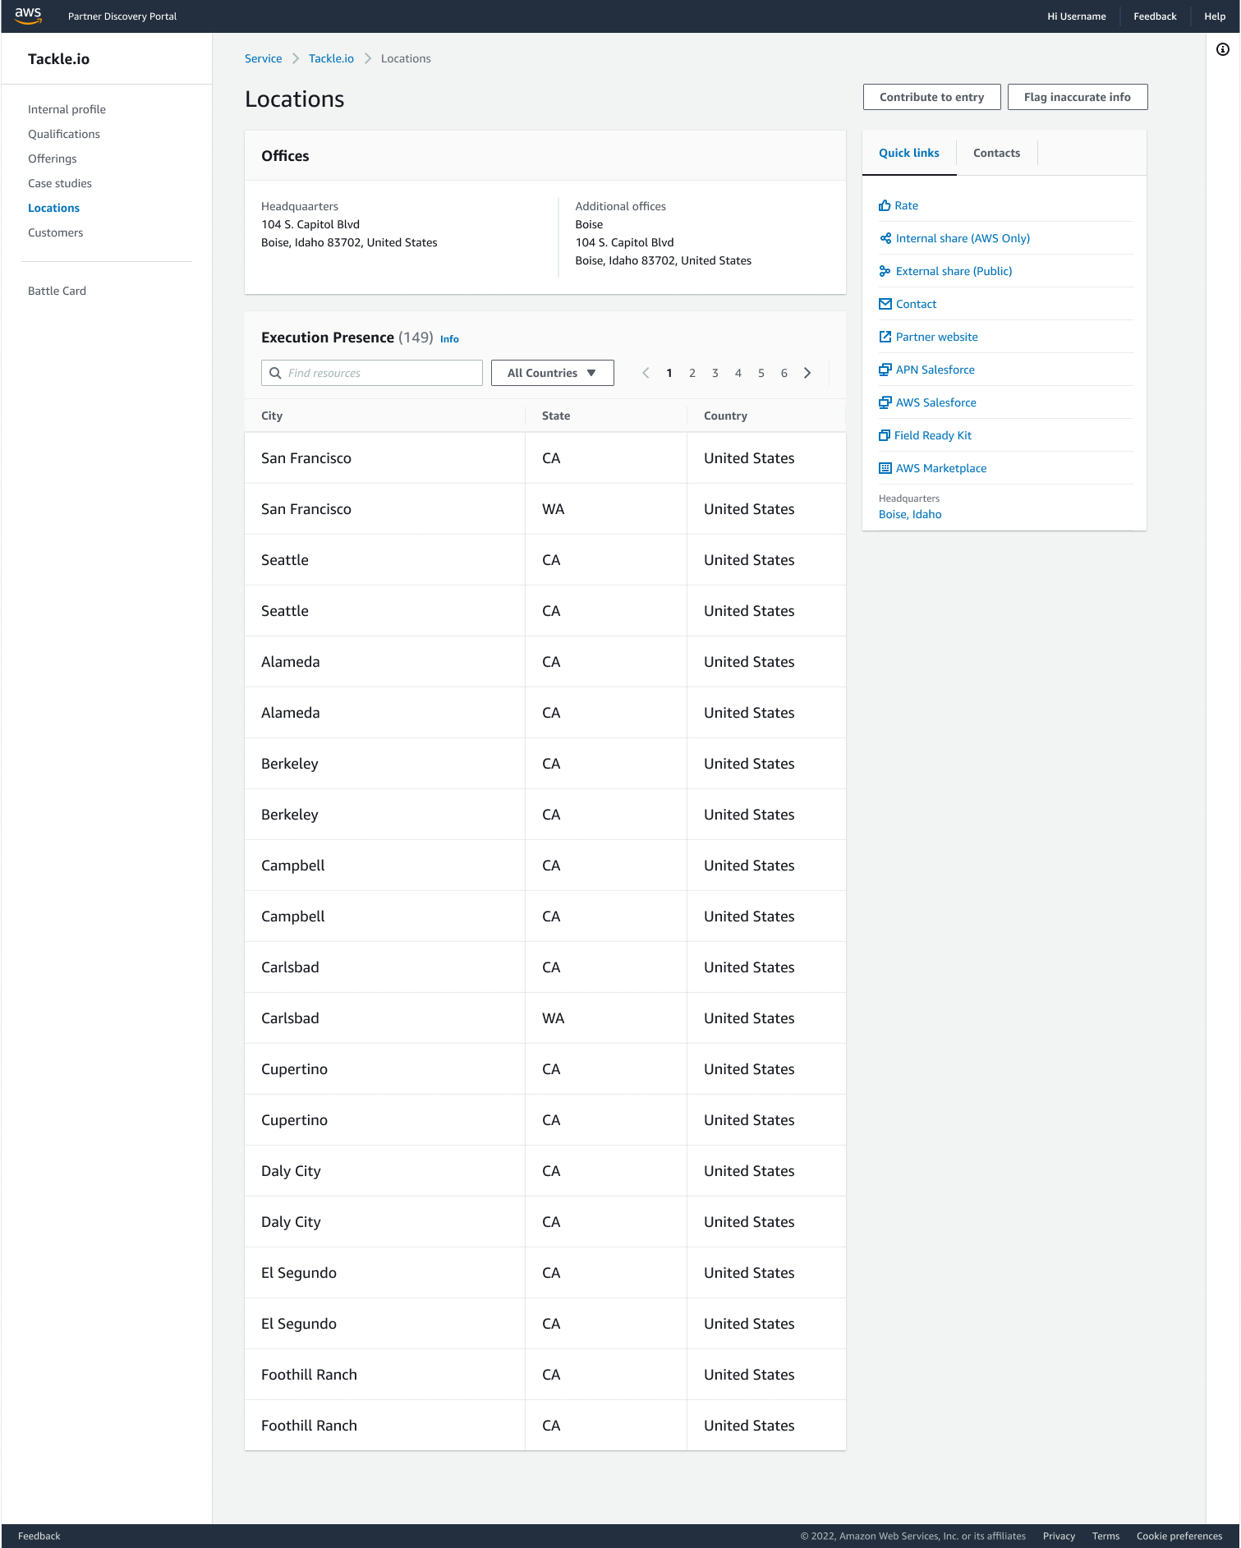Viewport: 1241px width, 1548px height.
Task: Click the Tackle.io breadcrumb link
Action: point(331,58)
